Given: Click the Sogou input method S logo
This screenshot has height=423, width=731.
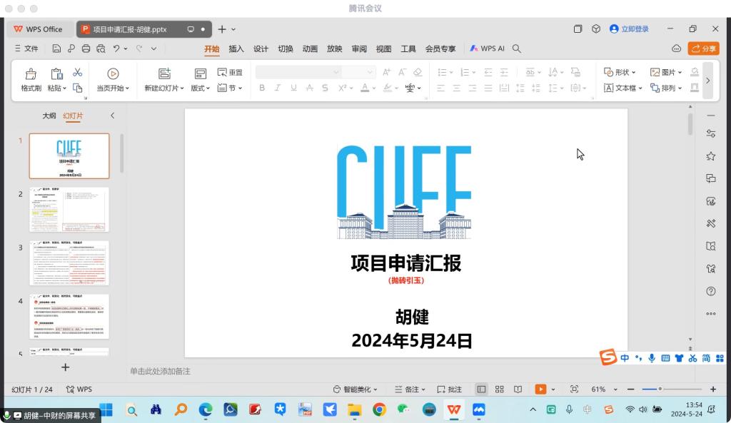Looking at the screenshot, I should coord(608,357).
